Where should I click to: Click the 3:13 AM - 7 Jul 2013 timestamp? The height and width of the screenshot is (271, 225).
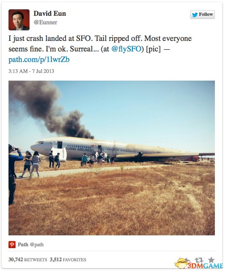[31, 71]
